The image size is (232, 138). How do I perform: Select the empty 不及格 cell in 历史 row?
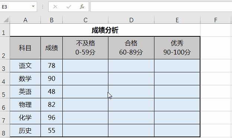[85, 131]
